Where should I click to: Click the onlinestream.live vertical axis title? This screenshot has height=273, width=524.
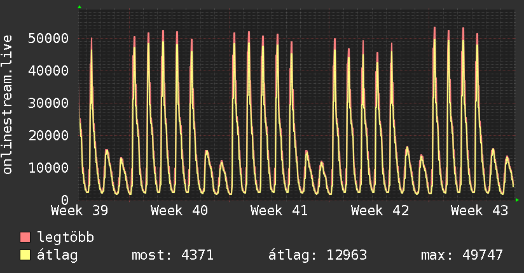coord(8,105)
